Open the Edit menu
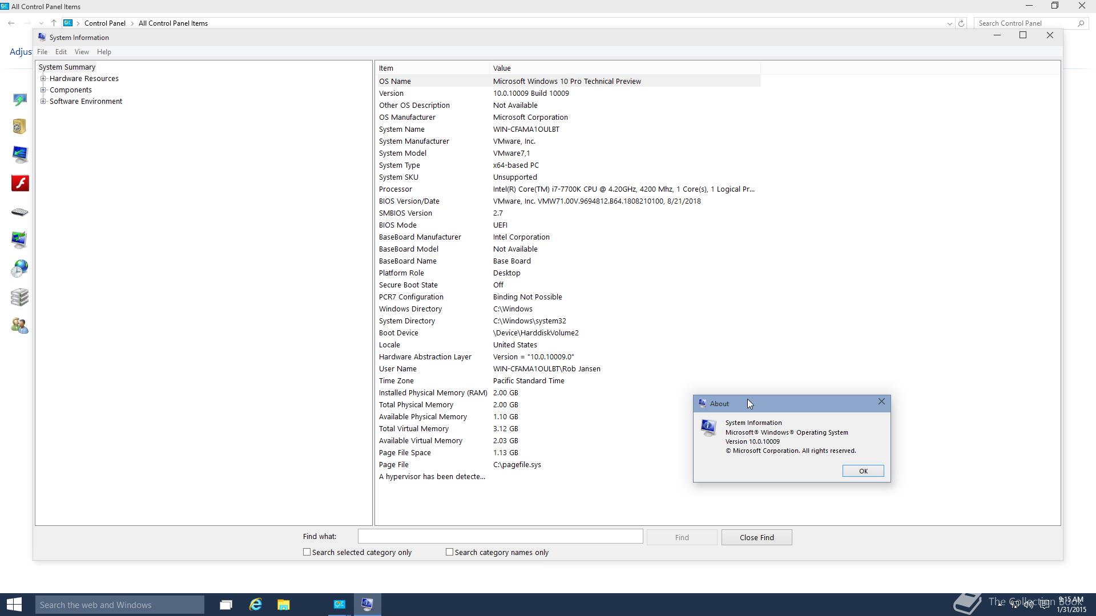 (61, 52)
